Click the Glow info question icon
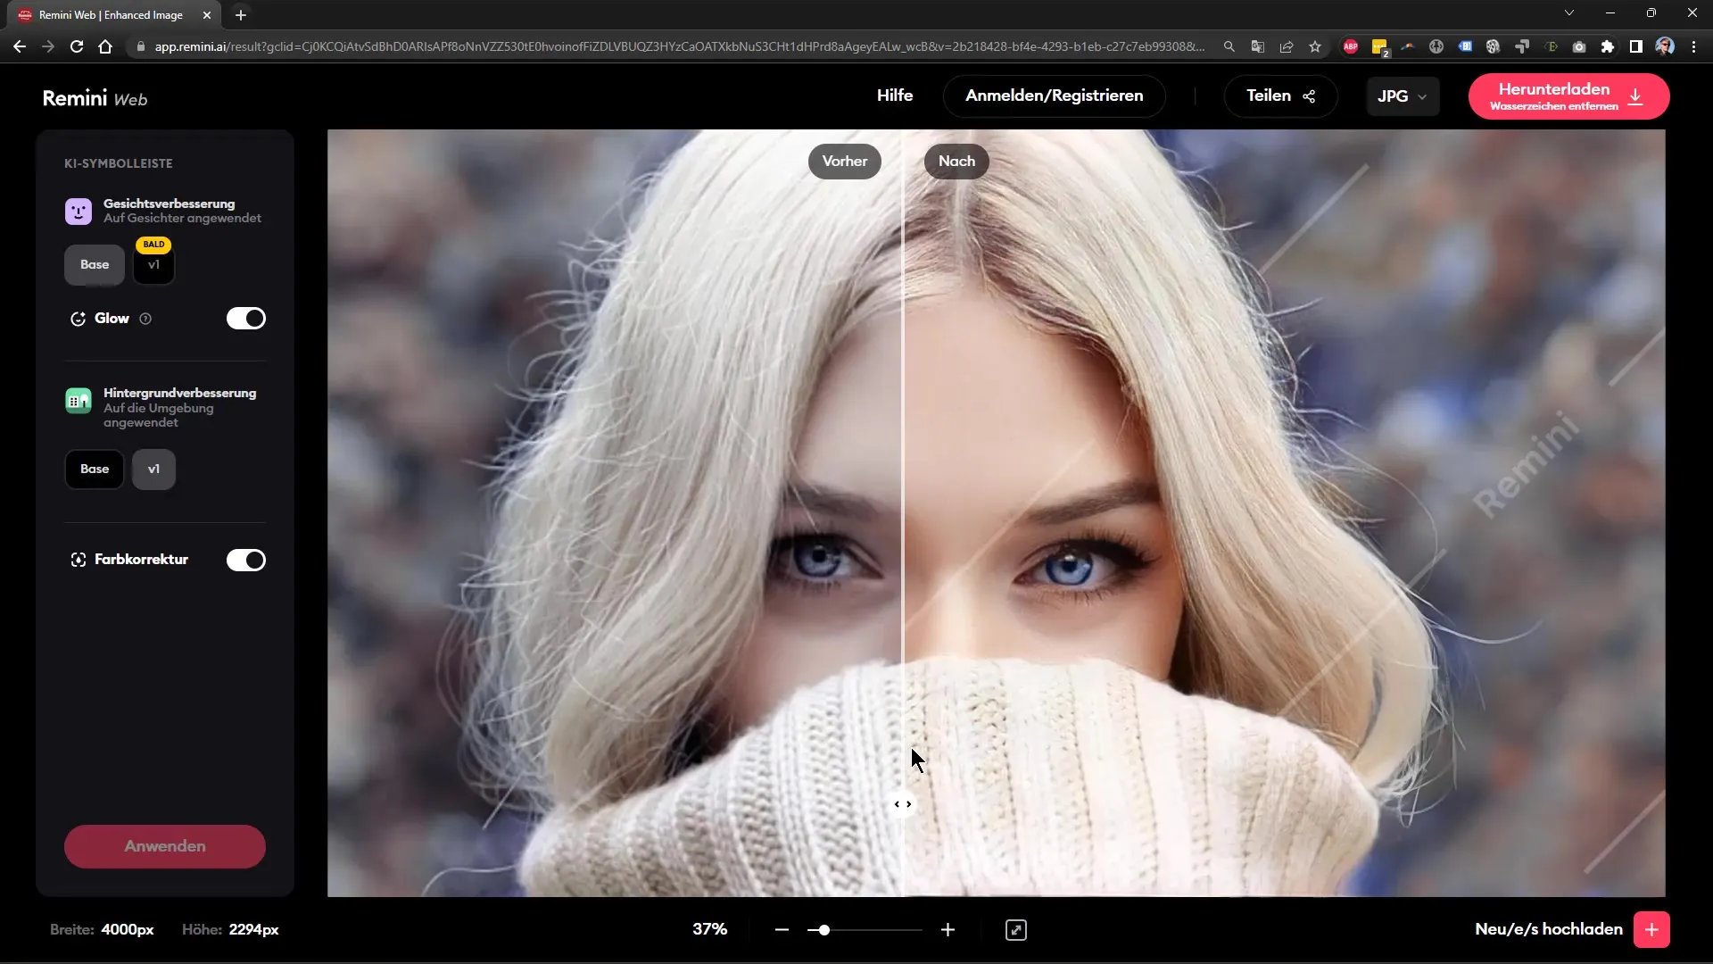Viewport: 1713px width, 964px height. [x=145, y=319]
